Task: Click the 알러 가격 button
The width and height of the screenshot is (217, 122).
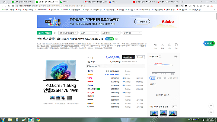Action: click(x=140, y=57)
